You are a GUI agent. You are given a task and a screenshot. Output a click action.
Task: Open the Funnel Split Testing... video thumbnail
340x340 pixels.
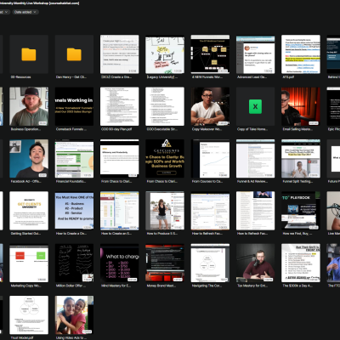(301, 159)
